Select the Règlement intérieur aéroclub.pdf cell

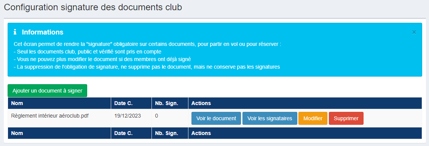pos(59,118)
